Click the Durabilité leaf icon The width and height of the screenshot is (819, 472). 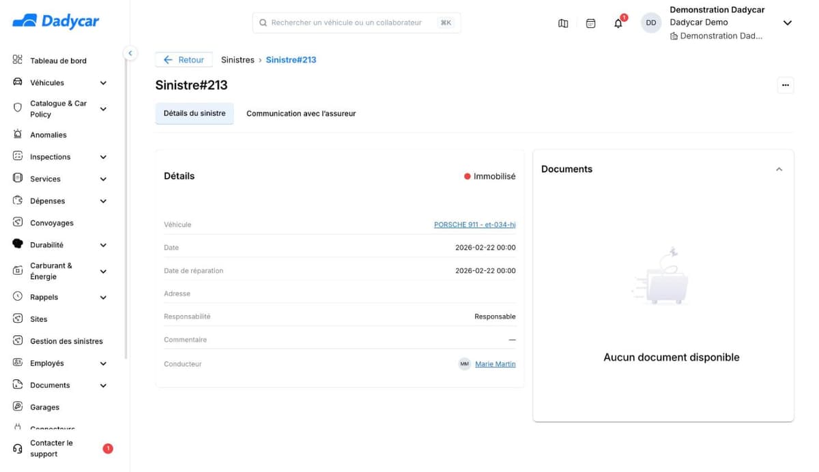(18, 244)
